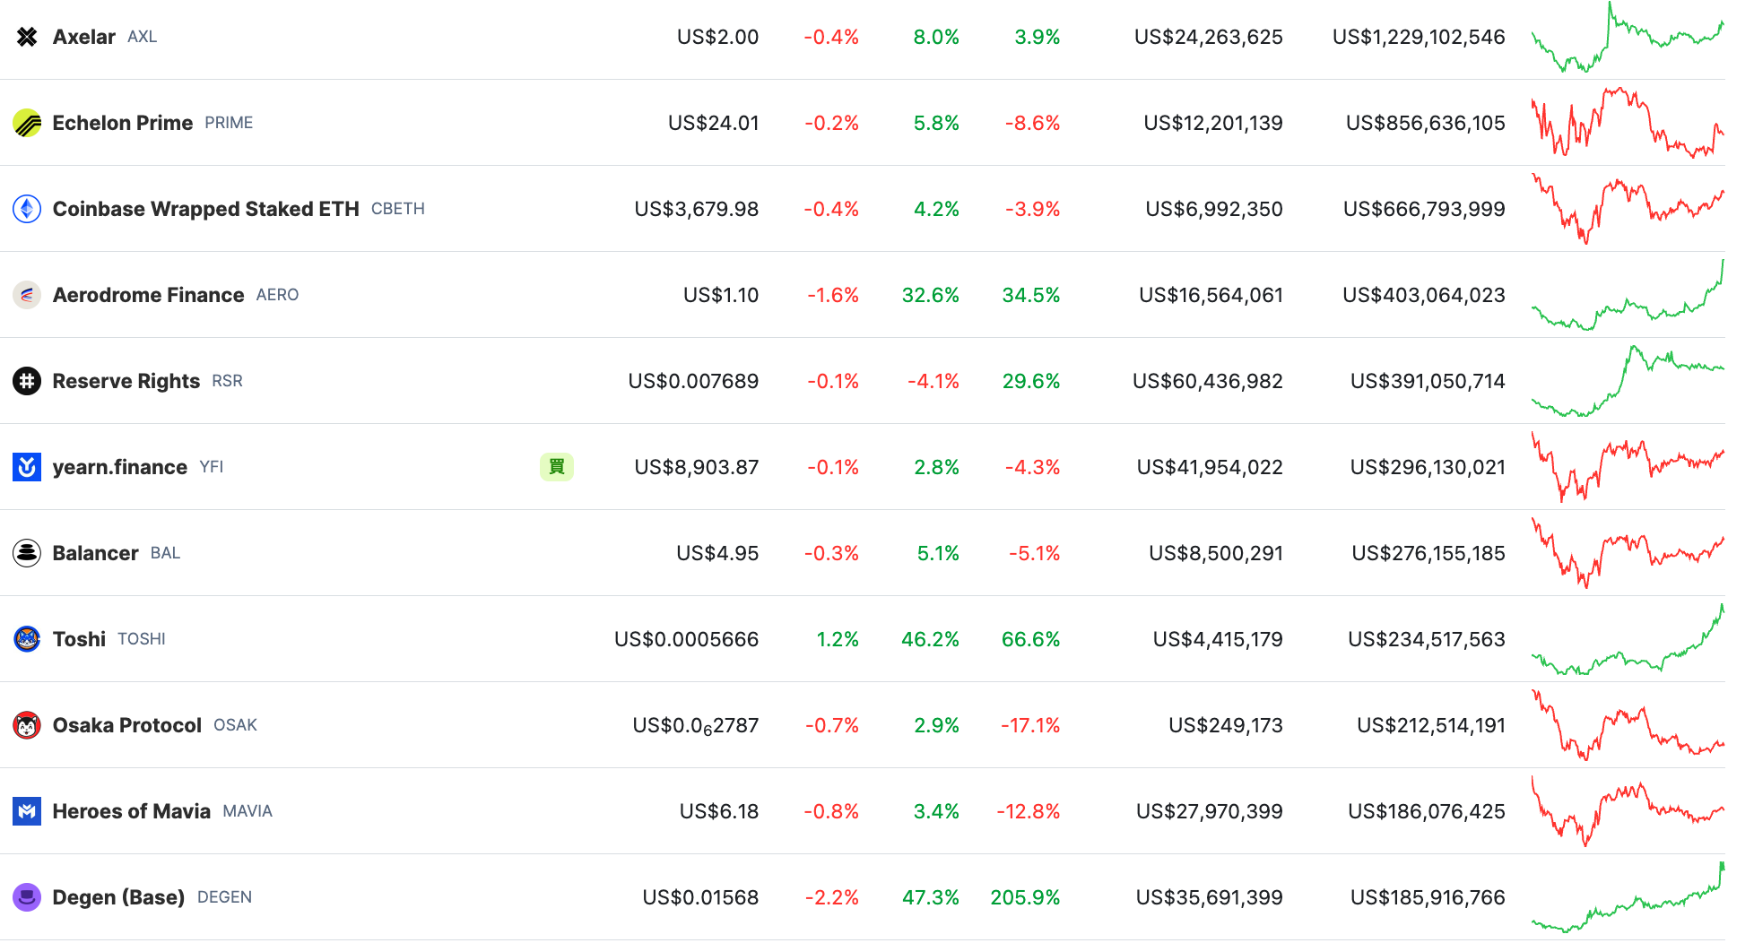Click the Aerodrome Finance logo icon
Viewport: 1754px width, 943px height.
pyautogui.click(x=27, y=295)
